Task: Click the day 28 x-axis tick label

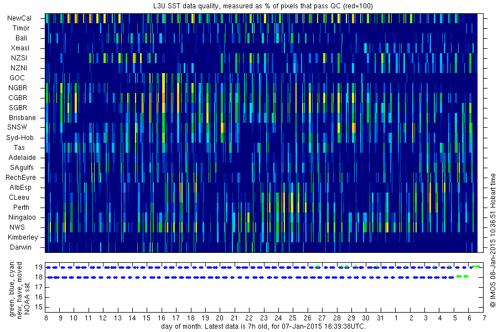Action: [x=336, y=318]
